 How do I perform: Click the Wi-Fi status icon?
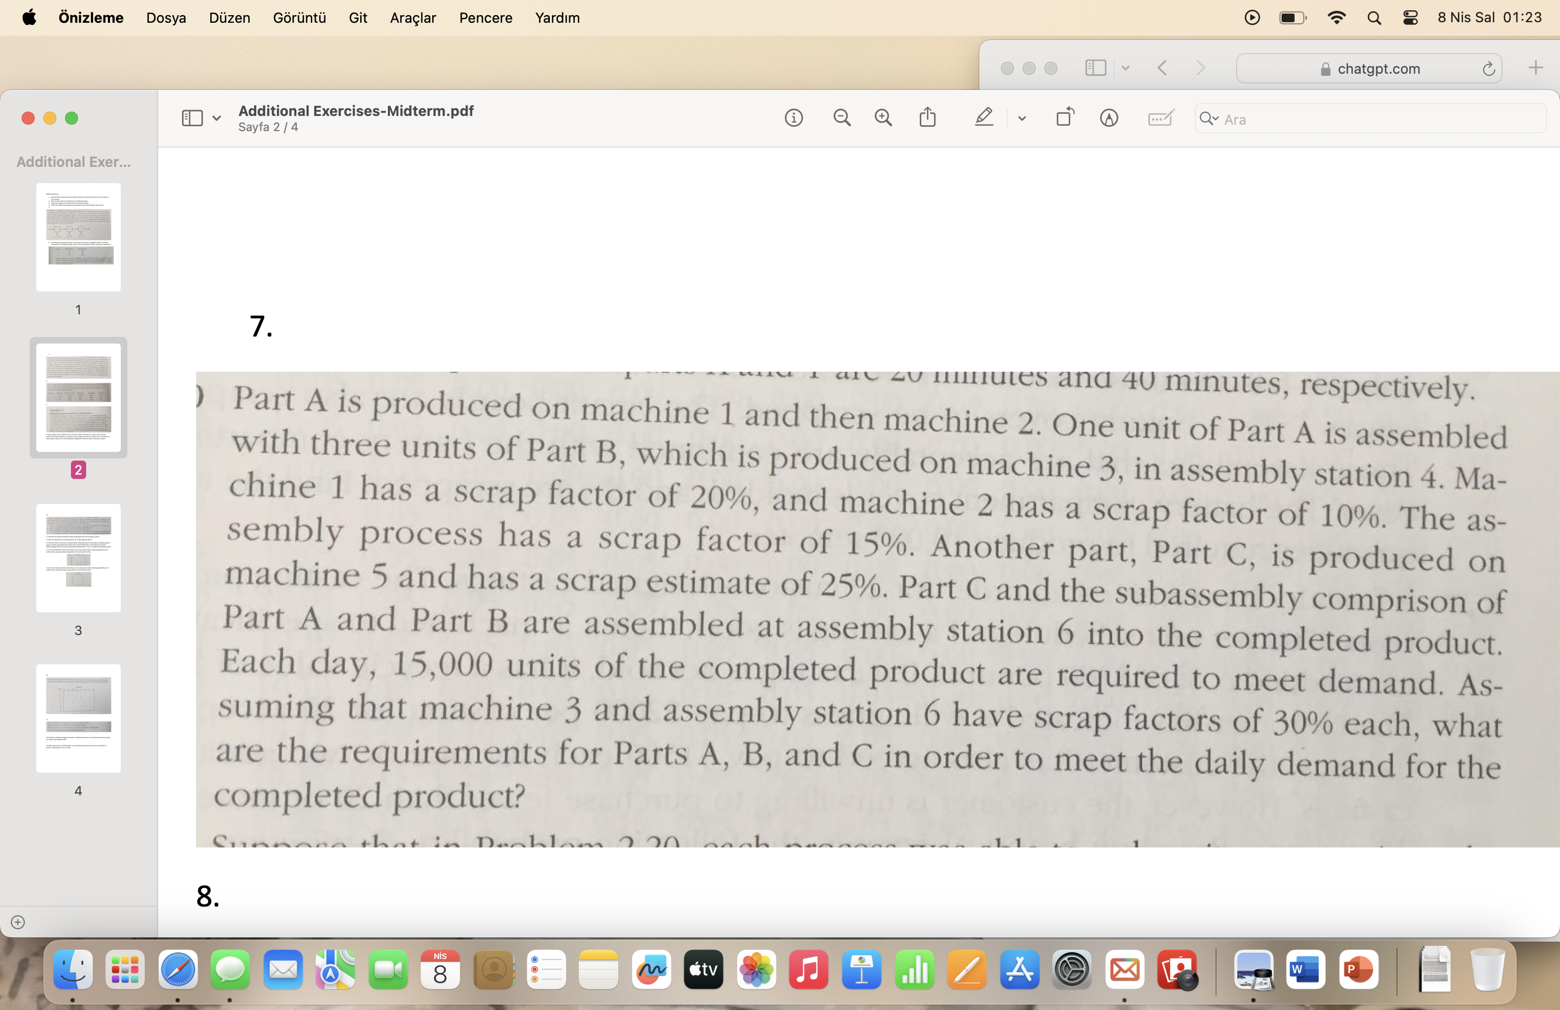pyautogui.click(x=1336, y=18)
